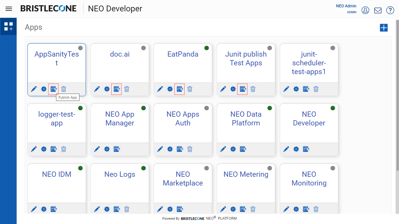Viewport: 399px width, 224px height.
Task: Click the doc.ai gray status dot
Action: coord(143,48)
